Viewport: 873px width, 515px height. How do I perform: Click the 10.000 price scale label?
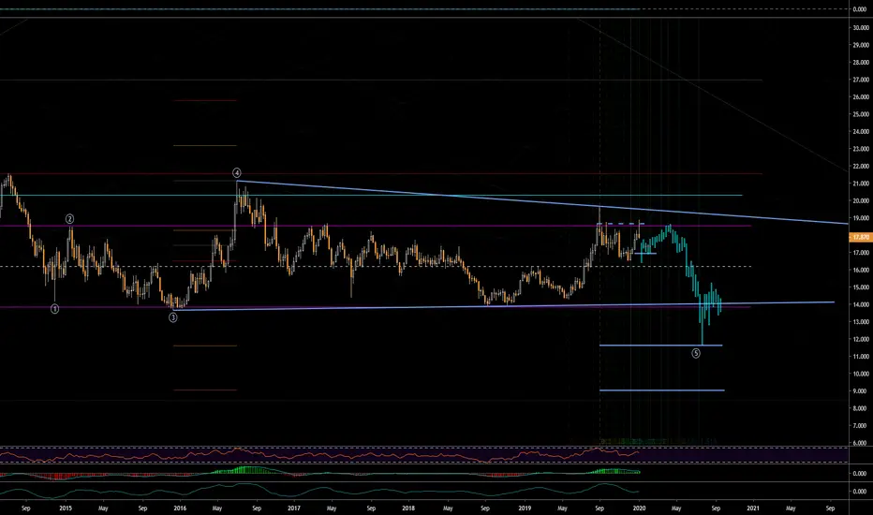(x=861, y=374)
